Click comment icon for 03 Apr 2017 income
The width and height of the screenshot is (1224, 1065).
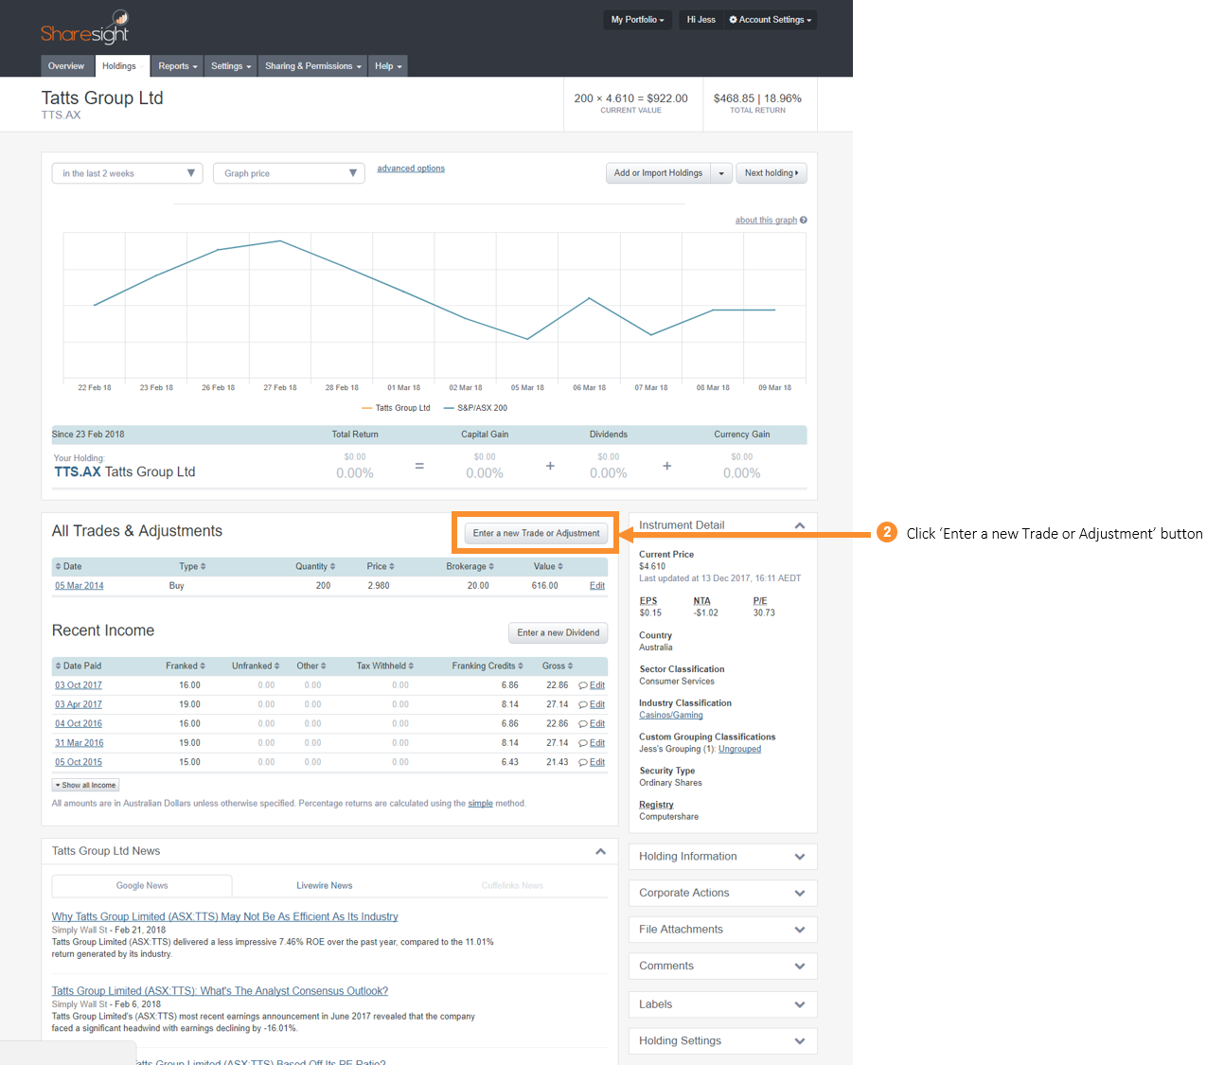(583, 704)
